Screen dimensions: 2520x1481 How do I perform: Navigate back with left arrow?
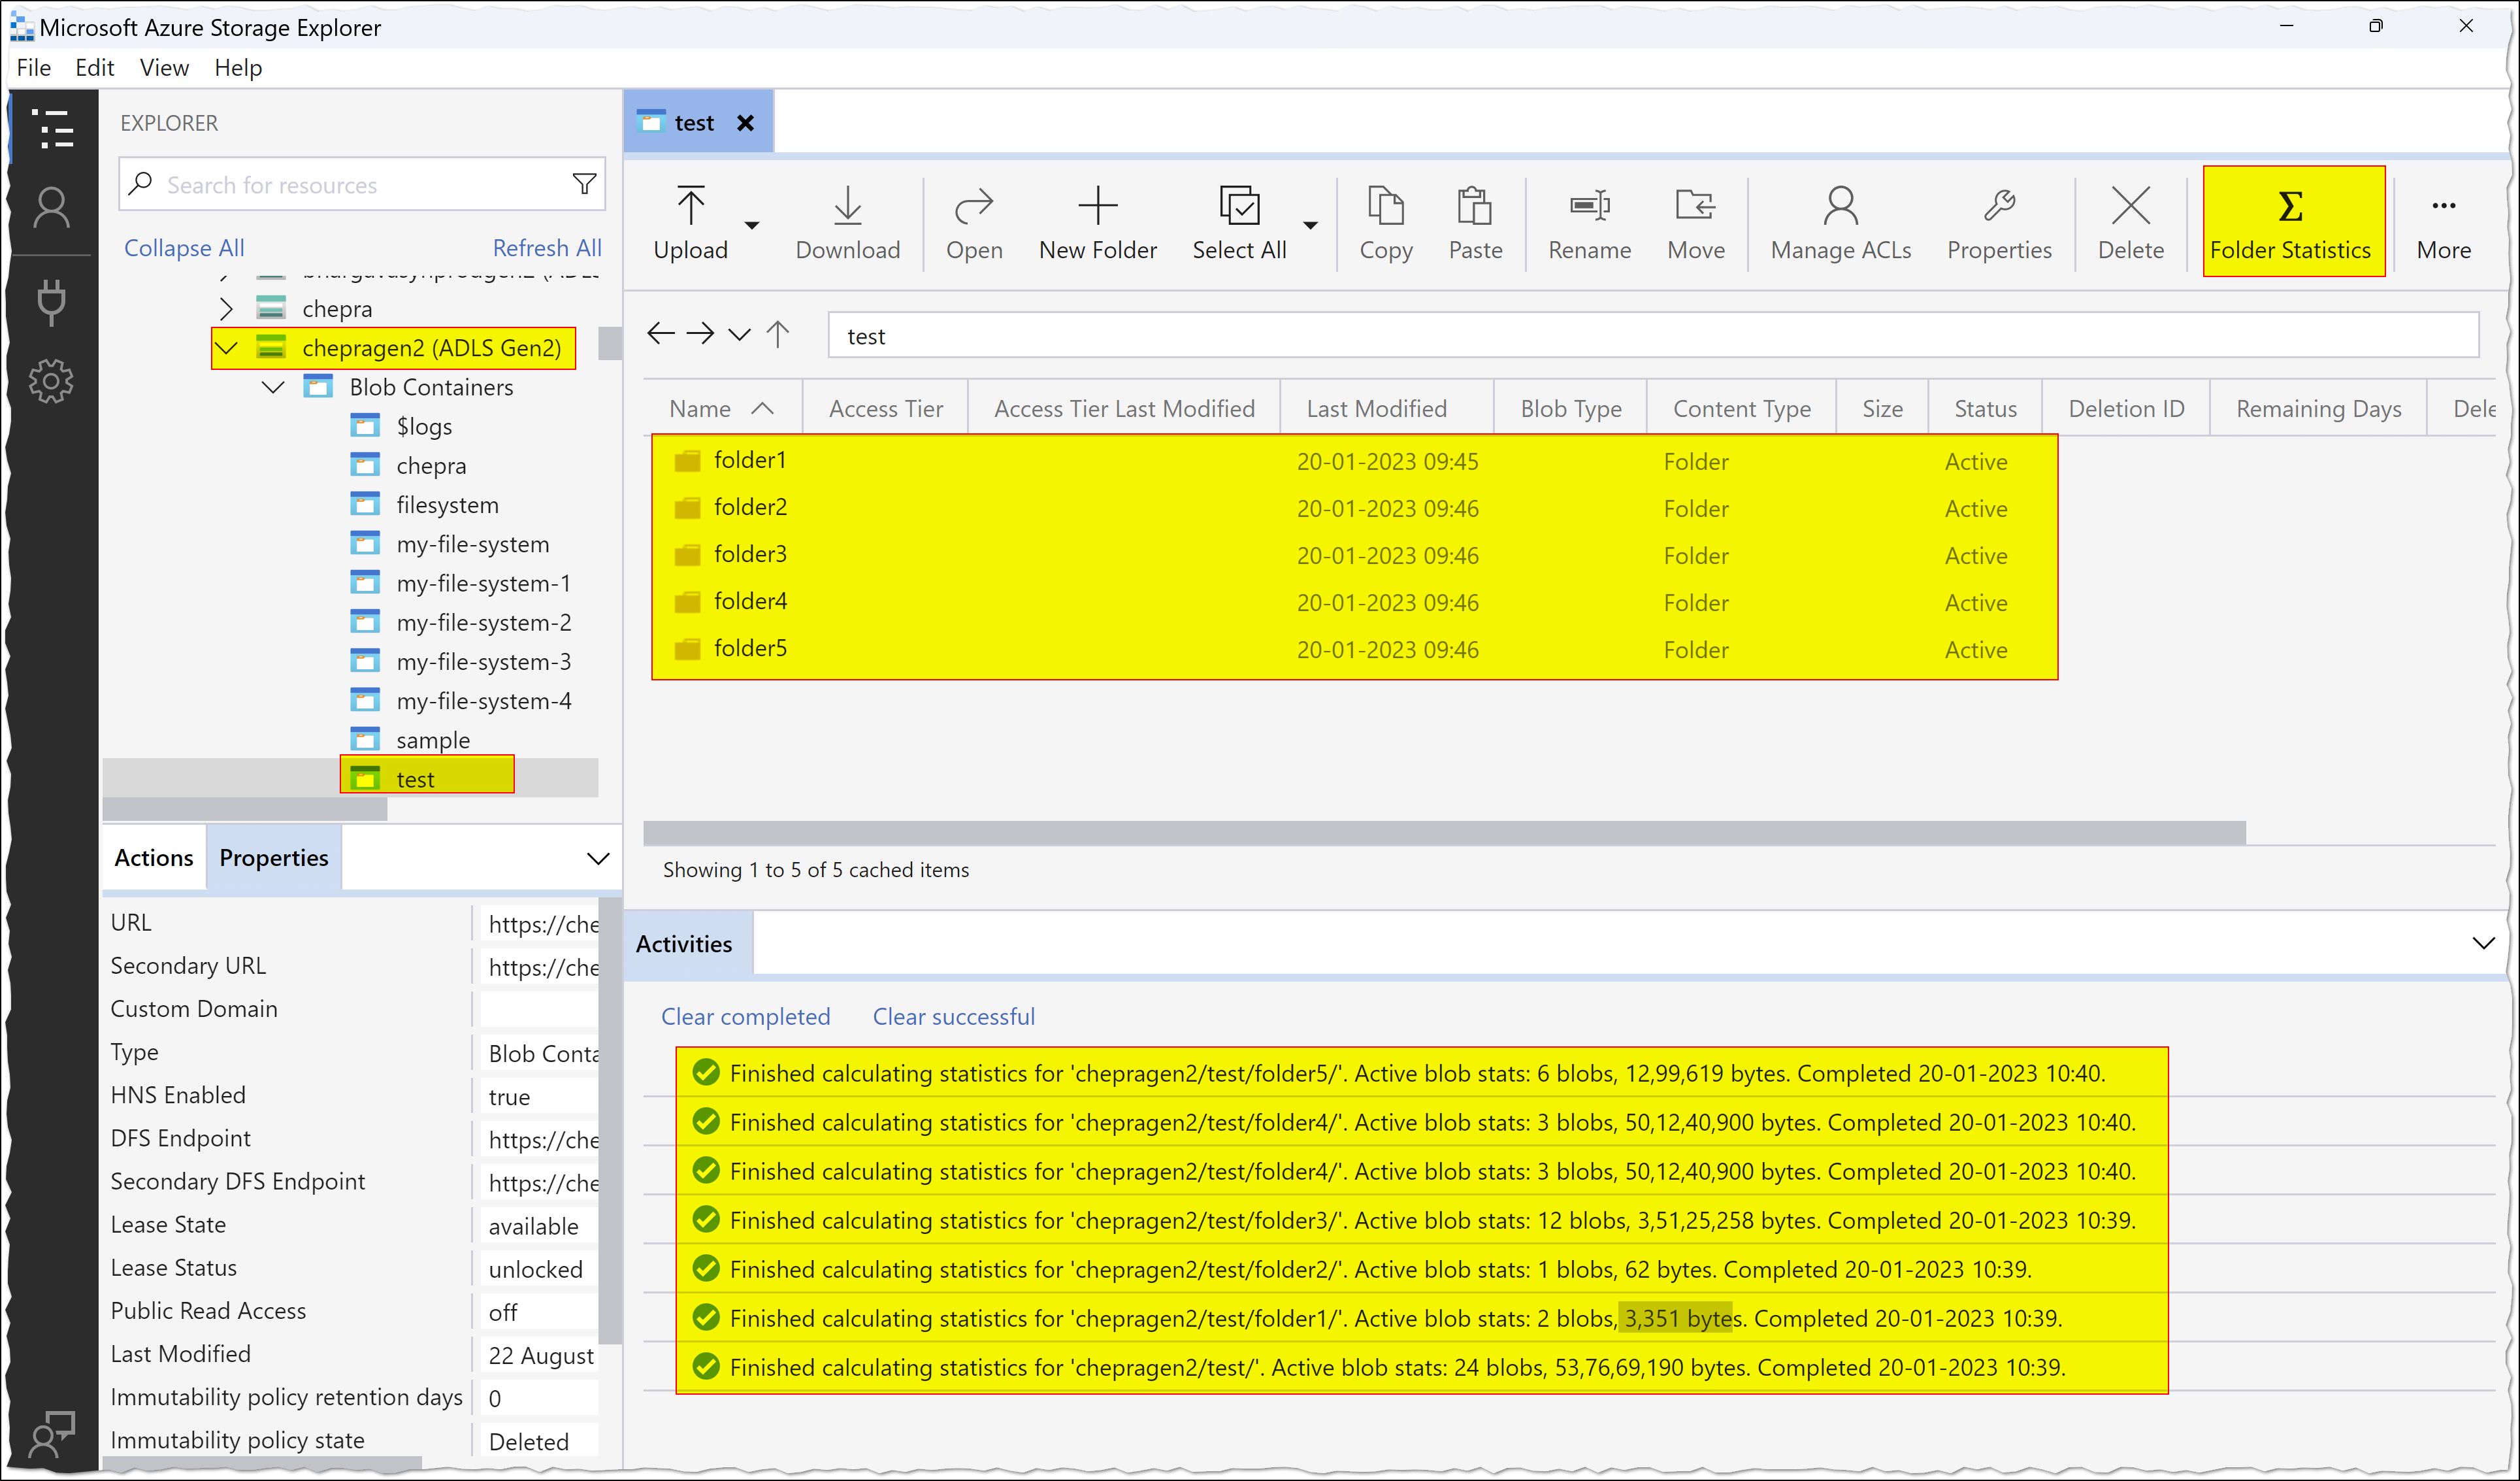[x=661, y=333]
